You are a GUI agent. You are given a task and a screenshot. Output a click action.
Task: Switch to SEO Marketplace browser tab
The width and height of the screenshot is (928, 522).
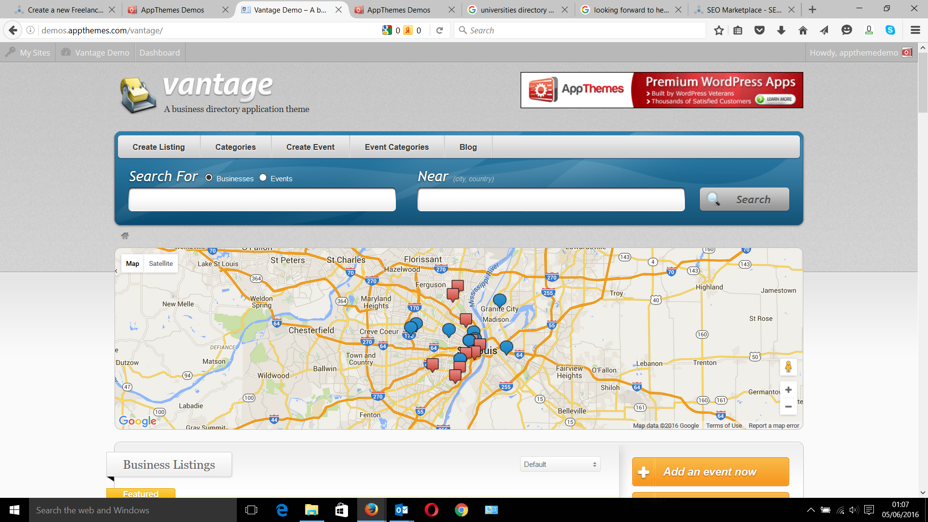743,10
